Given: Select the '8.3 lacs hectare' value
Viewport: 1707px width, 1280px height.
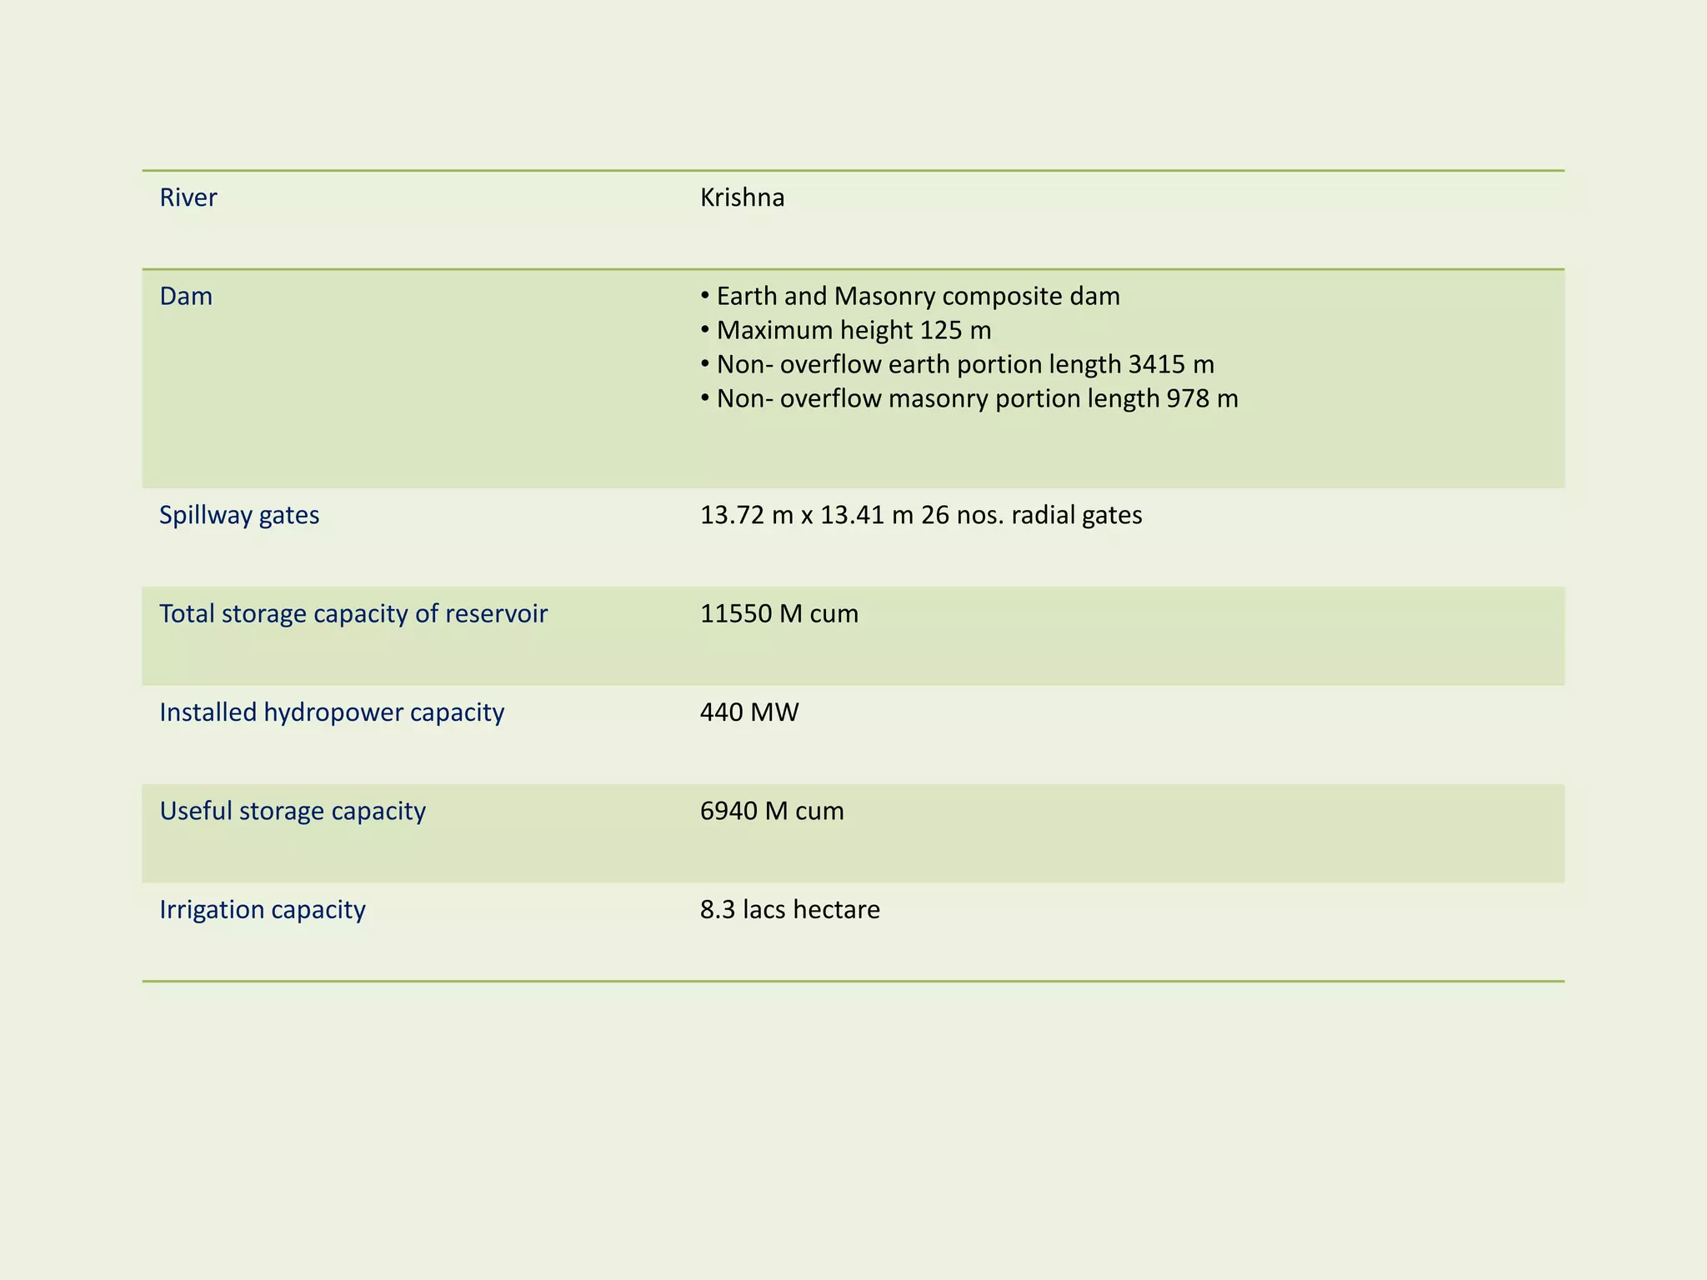Looking at the screenshot, I should coord(789,909).
